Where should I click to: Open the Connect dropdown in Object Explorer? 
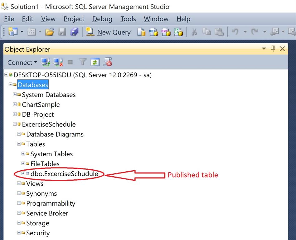tap(22, 62)
